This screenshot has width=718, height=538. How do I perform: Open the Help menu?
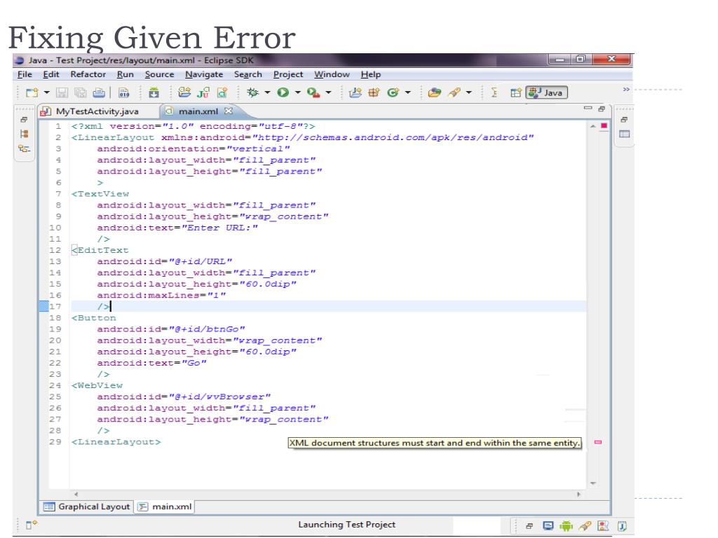pyautogui.click(x=370, y=74)
